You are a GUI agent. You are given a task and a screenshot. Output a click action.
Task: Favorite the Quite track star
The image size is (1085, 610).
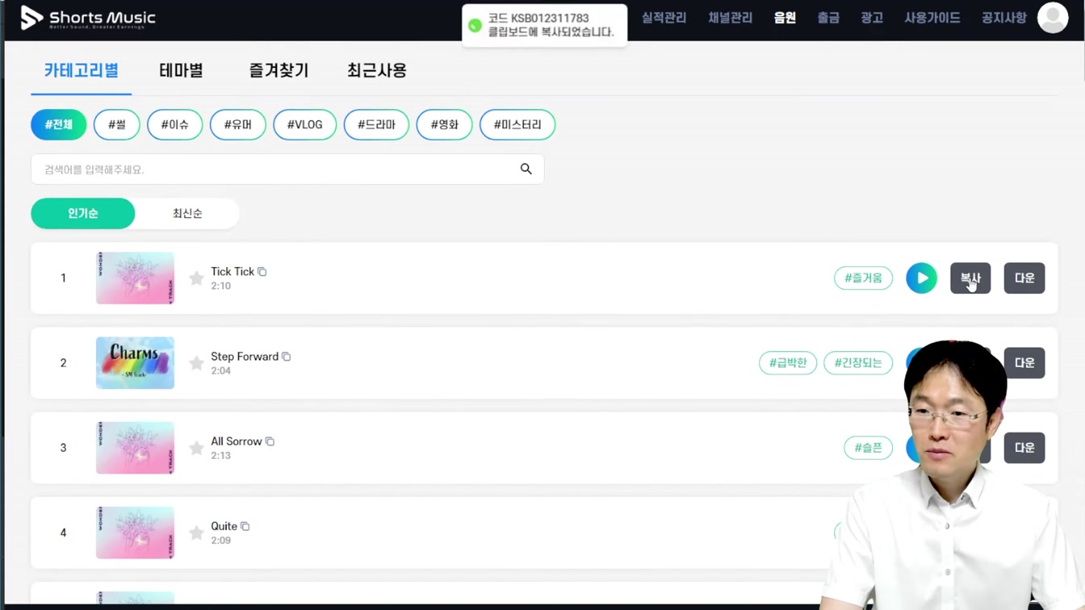click(x=196, y=533)
